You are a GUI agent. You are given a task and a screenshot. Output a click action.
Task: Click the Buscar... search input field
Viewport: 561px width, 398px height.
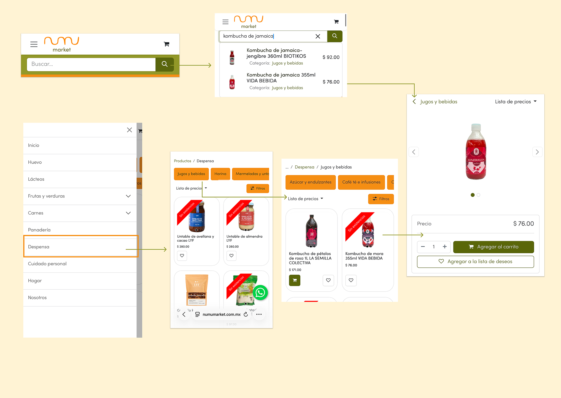(x=91, y=64)
